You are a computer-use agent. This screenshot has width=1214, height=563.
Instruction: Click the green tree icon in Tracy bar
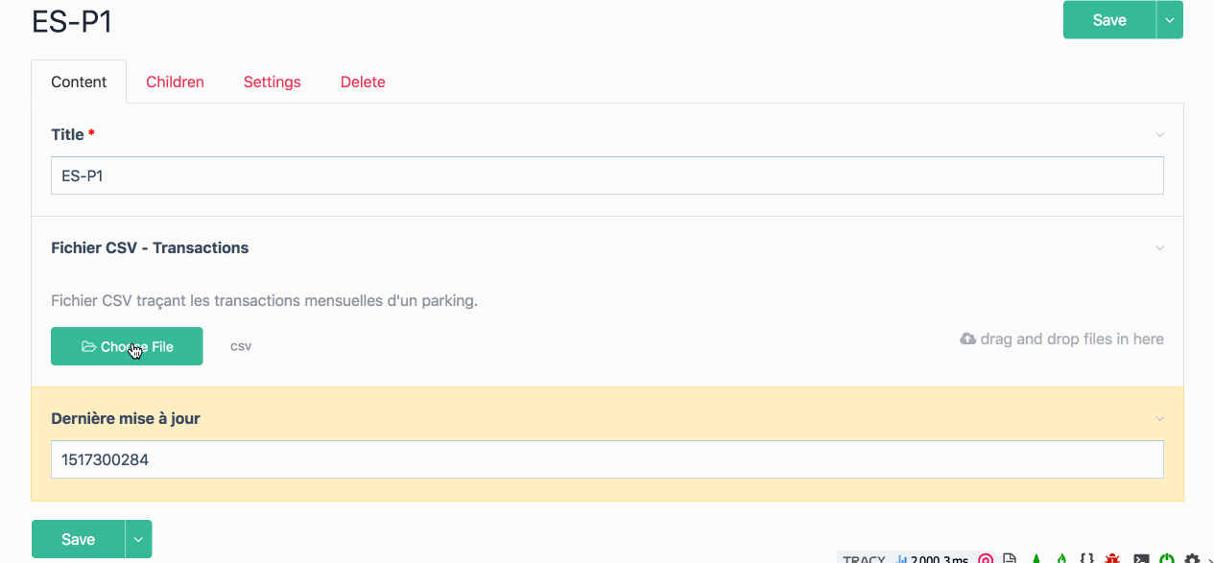1036,558
